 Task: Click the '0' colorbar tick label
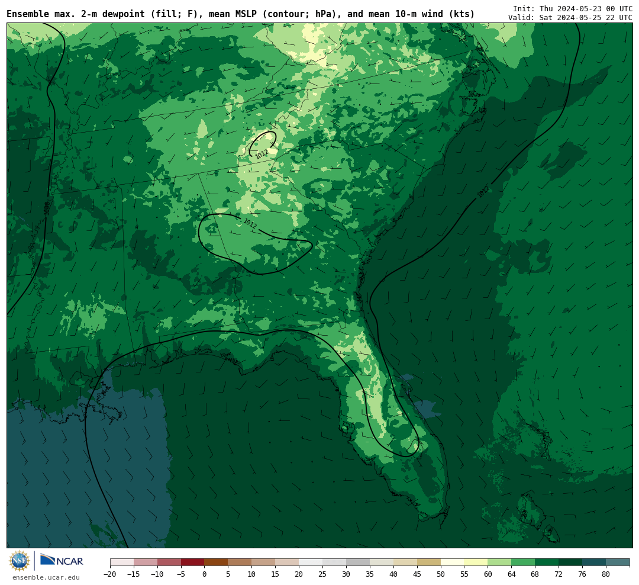pyautogui.click(x=204, y=574)
